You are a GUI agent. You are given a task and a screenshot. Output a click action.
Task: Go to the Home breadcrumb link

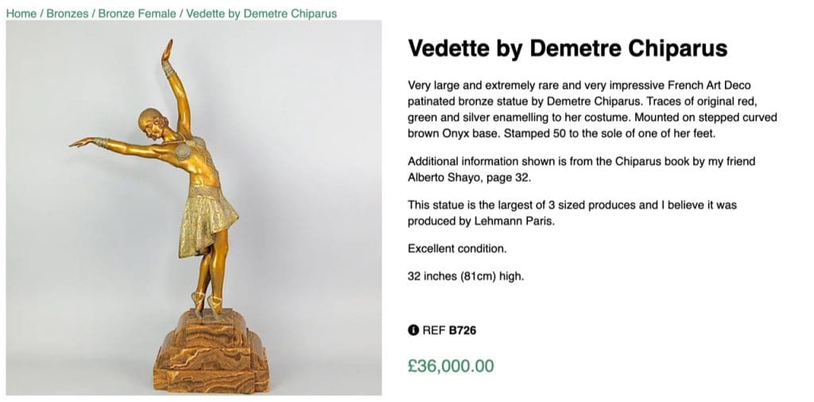[x=21, y=14]
